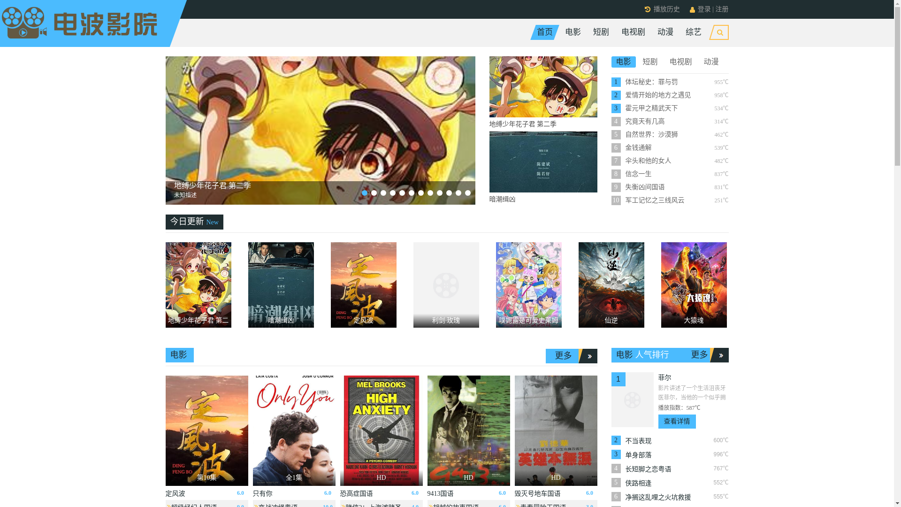Open popular item 不当表现
901x507 pixels.
[x=638, y=441]
